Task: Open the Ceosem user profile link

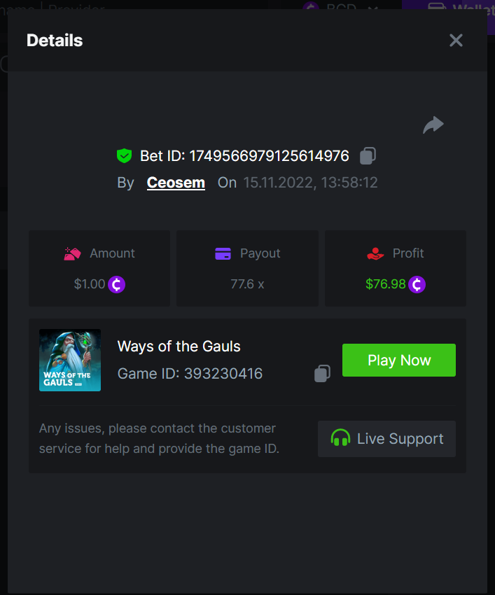Action: coord(176,183)
